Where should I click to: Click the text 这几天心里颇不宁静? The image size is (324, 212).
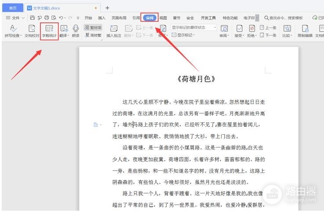pos(146,102)
